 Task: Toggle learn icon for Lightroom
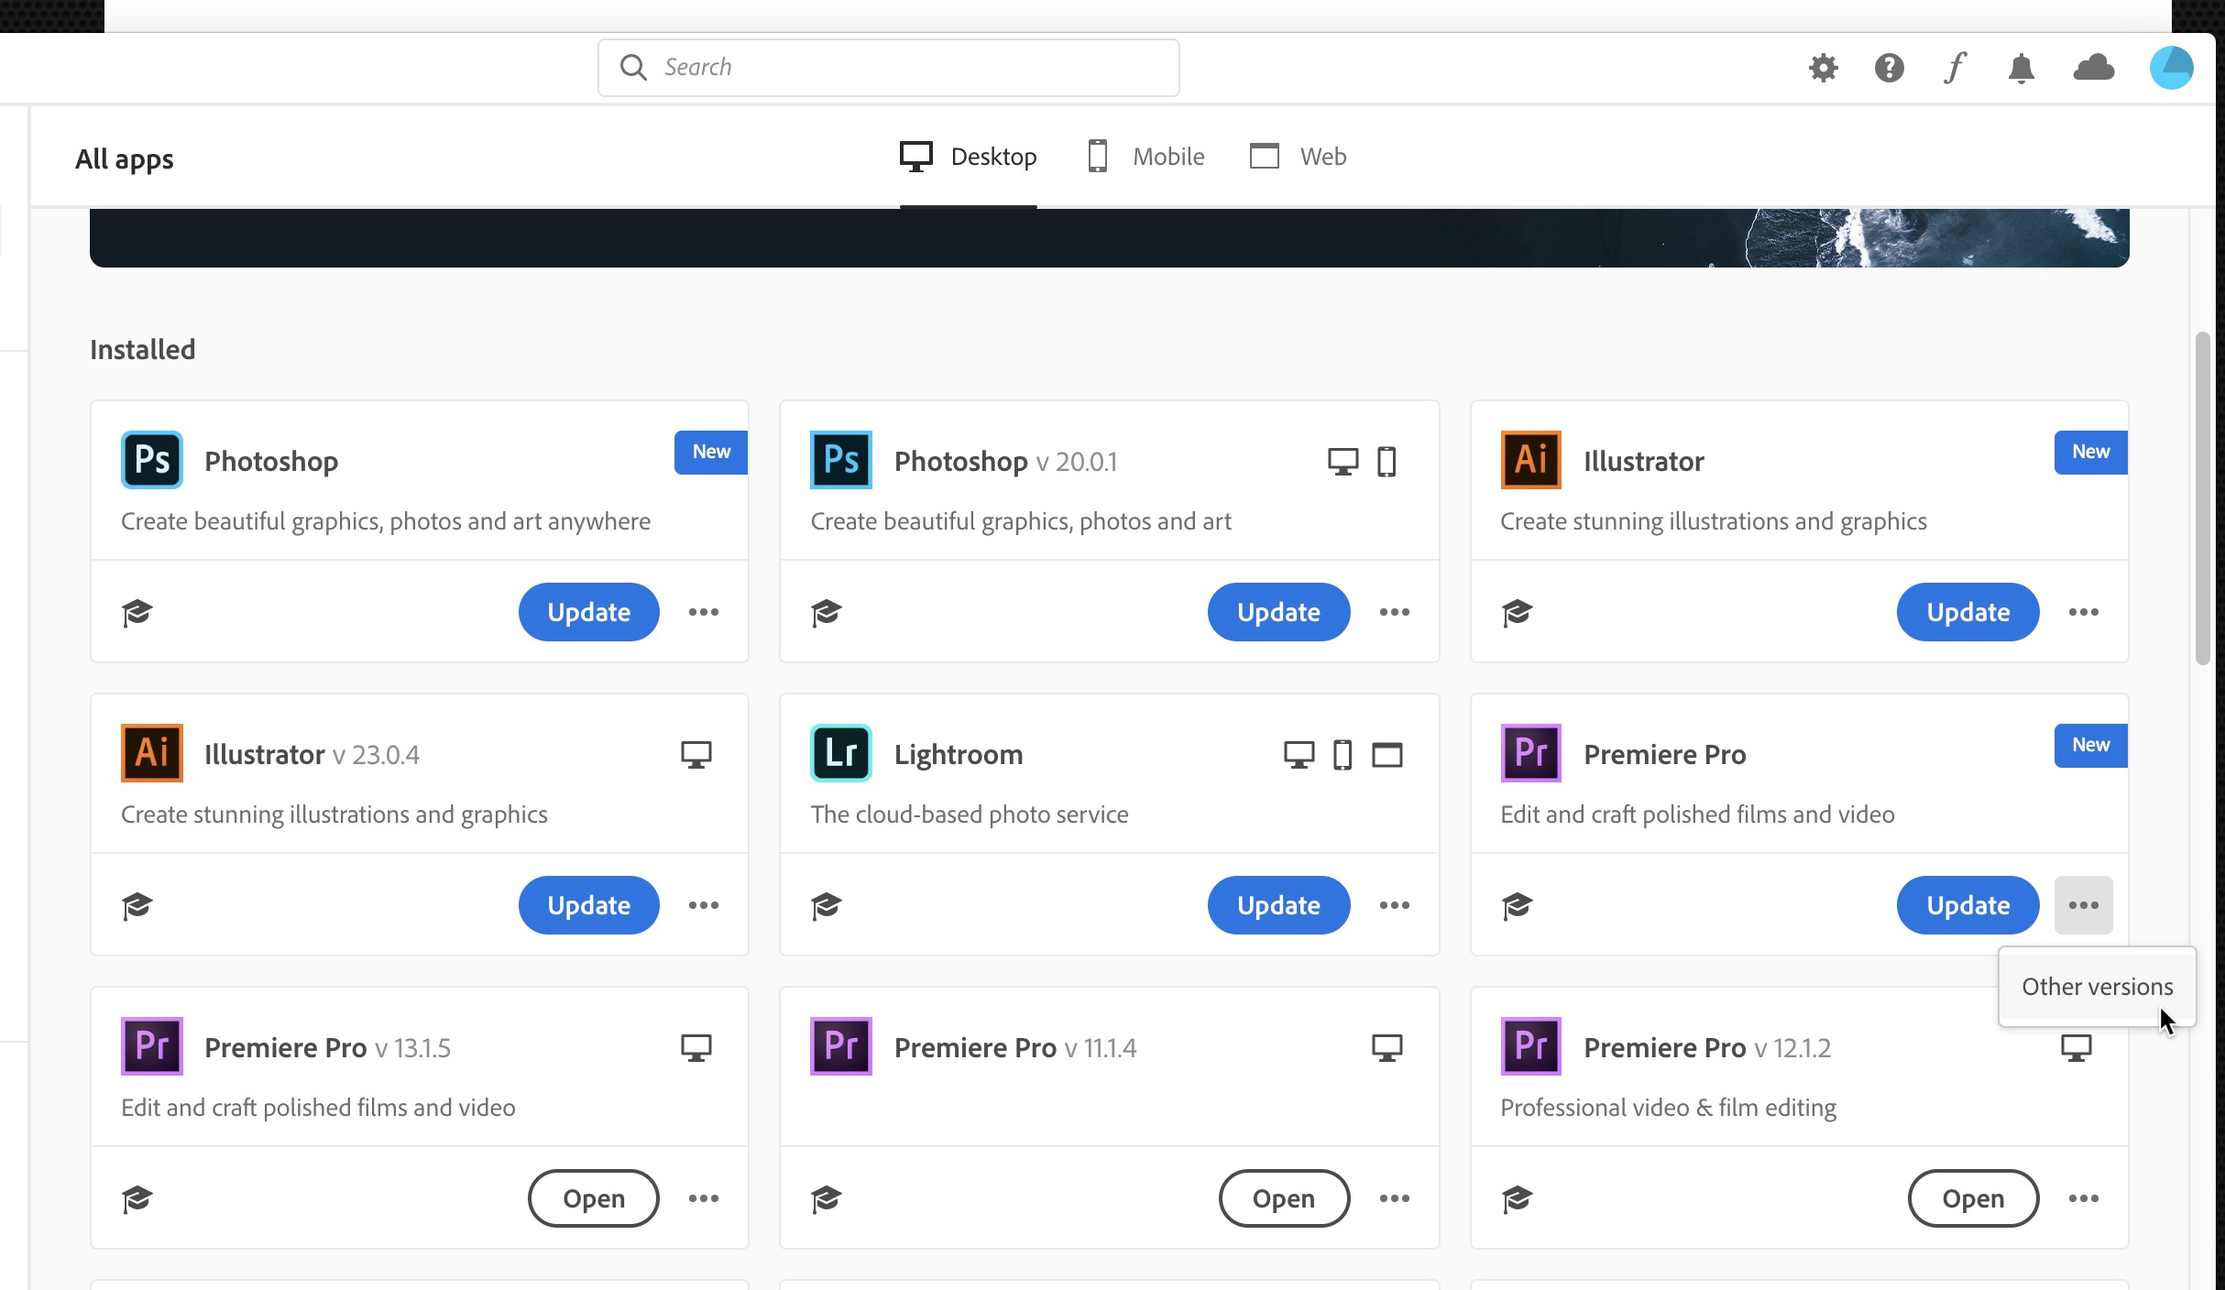[826, 904]
